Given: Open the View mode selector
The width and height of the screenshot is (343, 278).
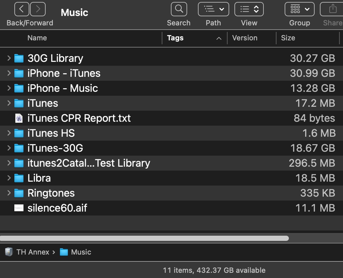Looking at the screenshot, I should (x=249, y=9).
